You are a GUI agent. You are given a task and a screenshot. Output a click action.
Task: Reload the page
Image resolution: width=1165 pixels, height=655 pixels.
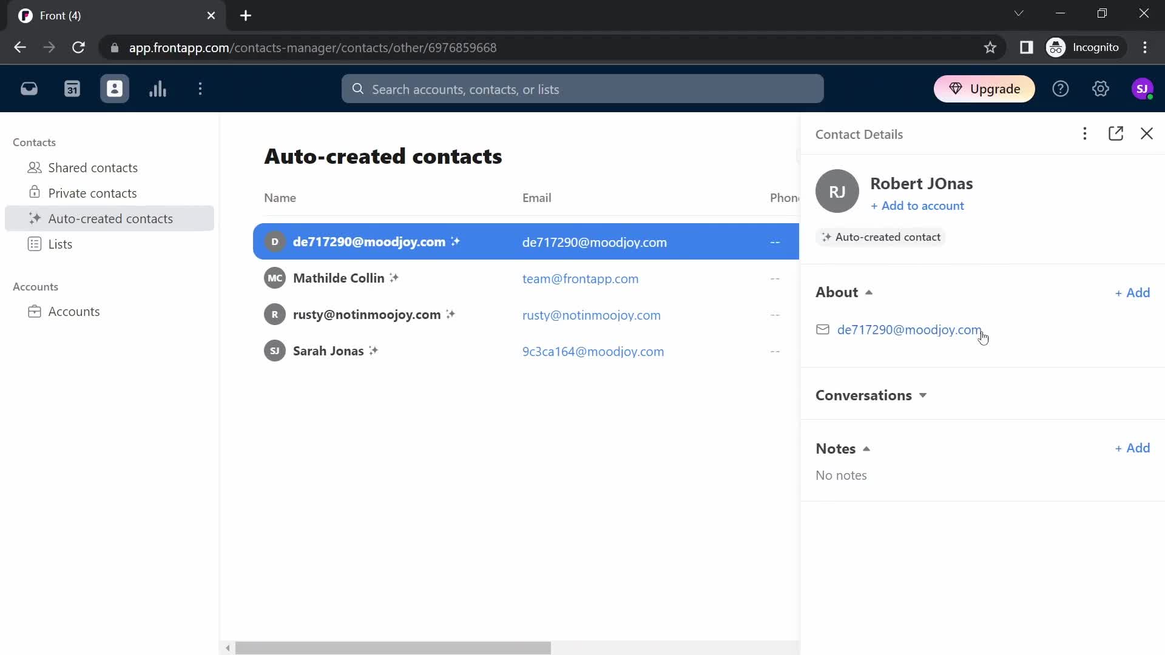[x=78, y=47]
